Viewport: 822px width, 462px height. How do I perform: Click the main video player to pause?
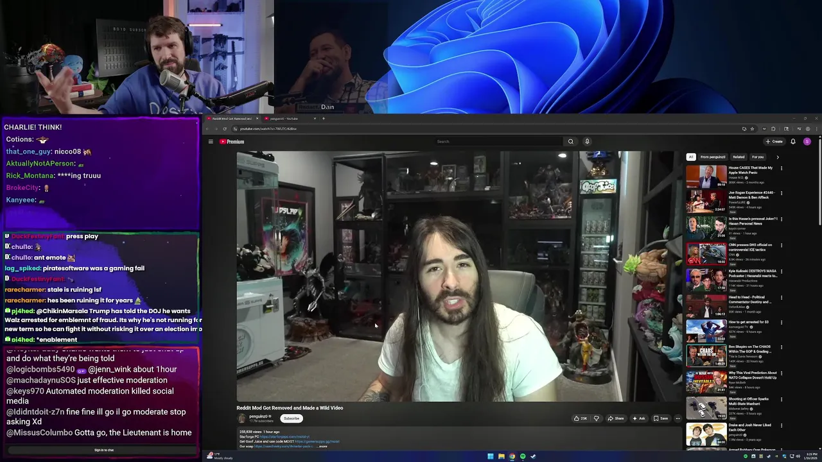tap(459, 276)
